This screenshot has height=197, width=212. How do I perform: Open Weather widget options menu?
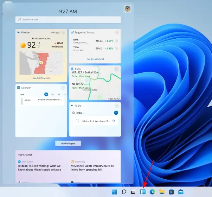[x=63, y=32]
